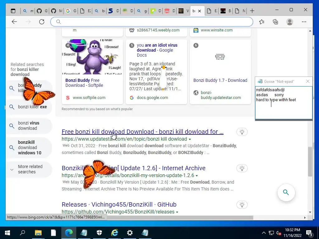Show hidden system tray icons
Screen dimensions: 319x239
click(264, 233)
